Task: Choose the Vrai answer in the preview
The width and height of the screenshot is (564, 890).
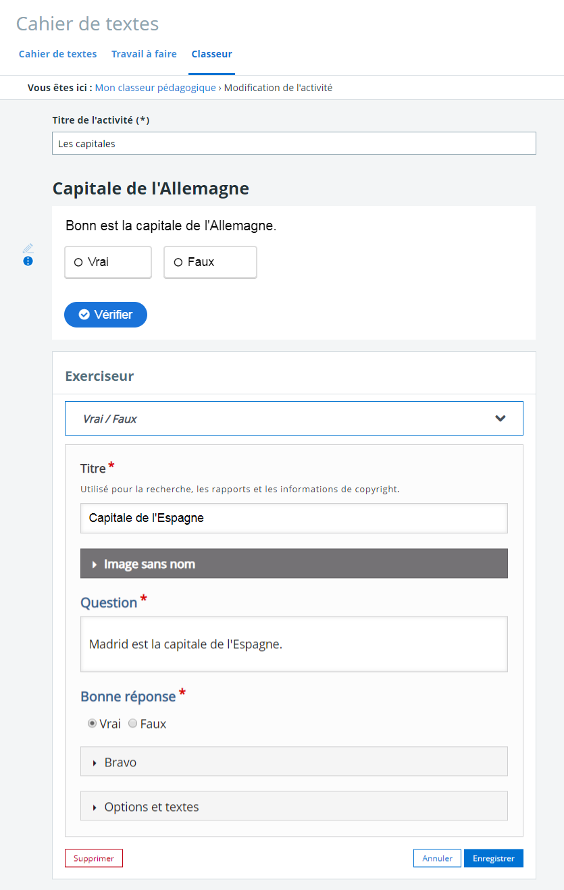Action: click(108, 262)
